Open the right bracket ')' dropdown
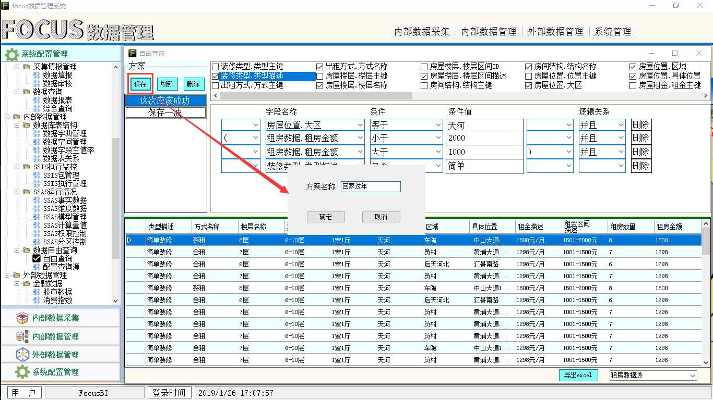The height and width of the screenshot is (400, 713). click(569, 152)
